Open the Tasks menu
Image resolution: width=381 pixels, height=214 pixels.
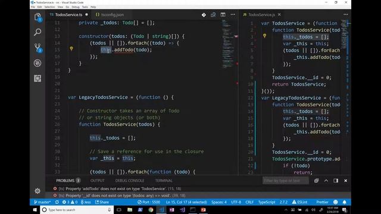point(85,7)
